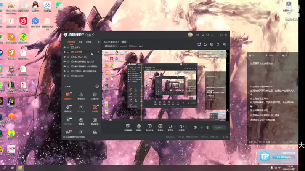Image resolution: width=305 pixels, height=171 pixels.
Task: Lock the NBA 2K21 source
Action: (68, 76)
